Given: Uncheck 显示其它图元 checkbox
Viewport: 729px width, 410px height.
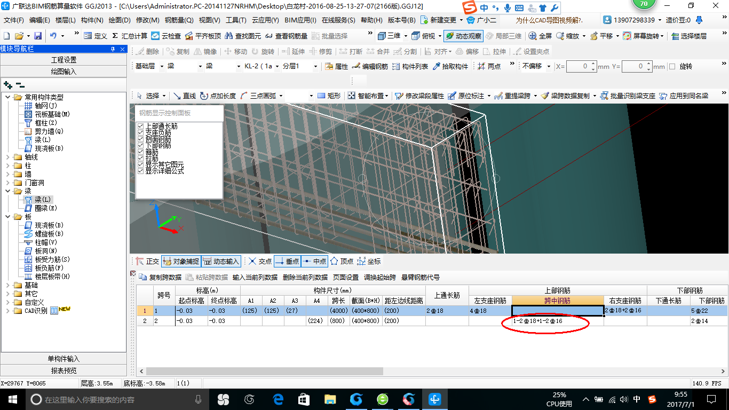Looking at the screenshot, I should tap(141, 164).
